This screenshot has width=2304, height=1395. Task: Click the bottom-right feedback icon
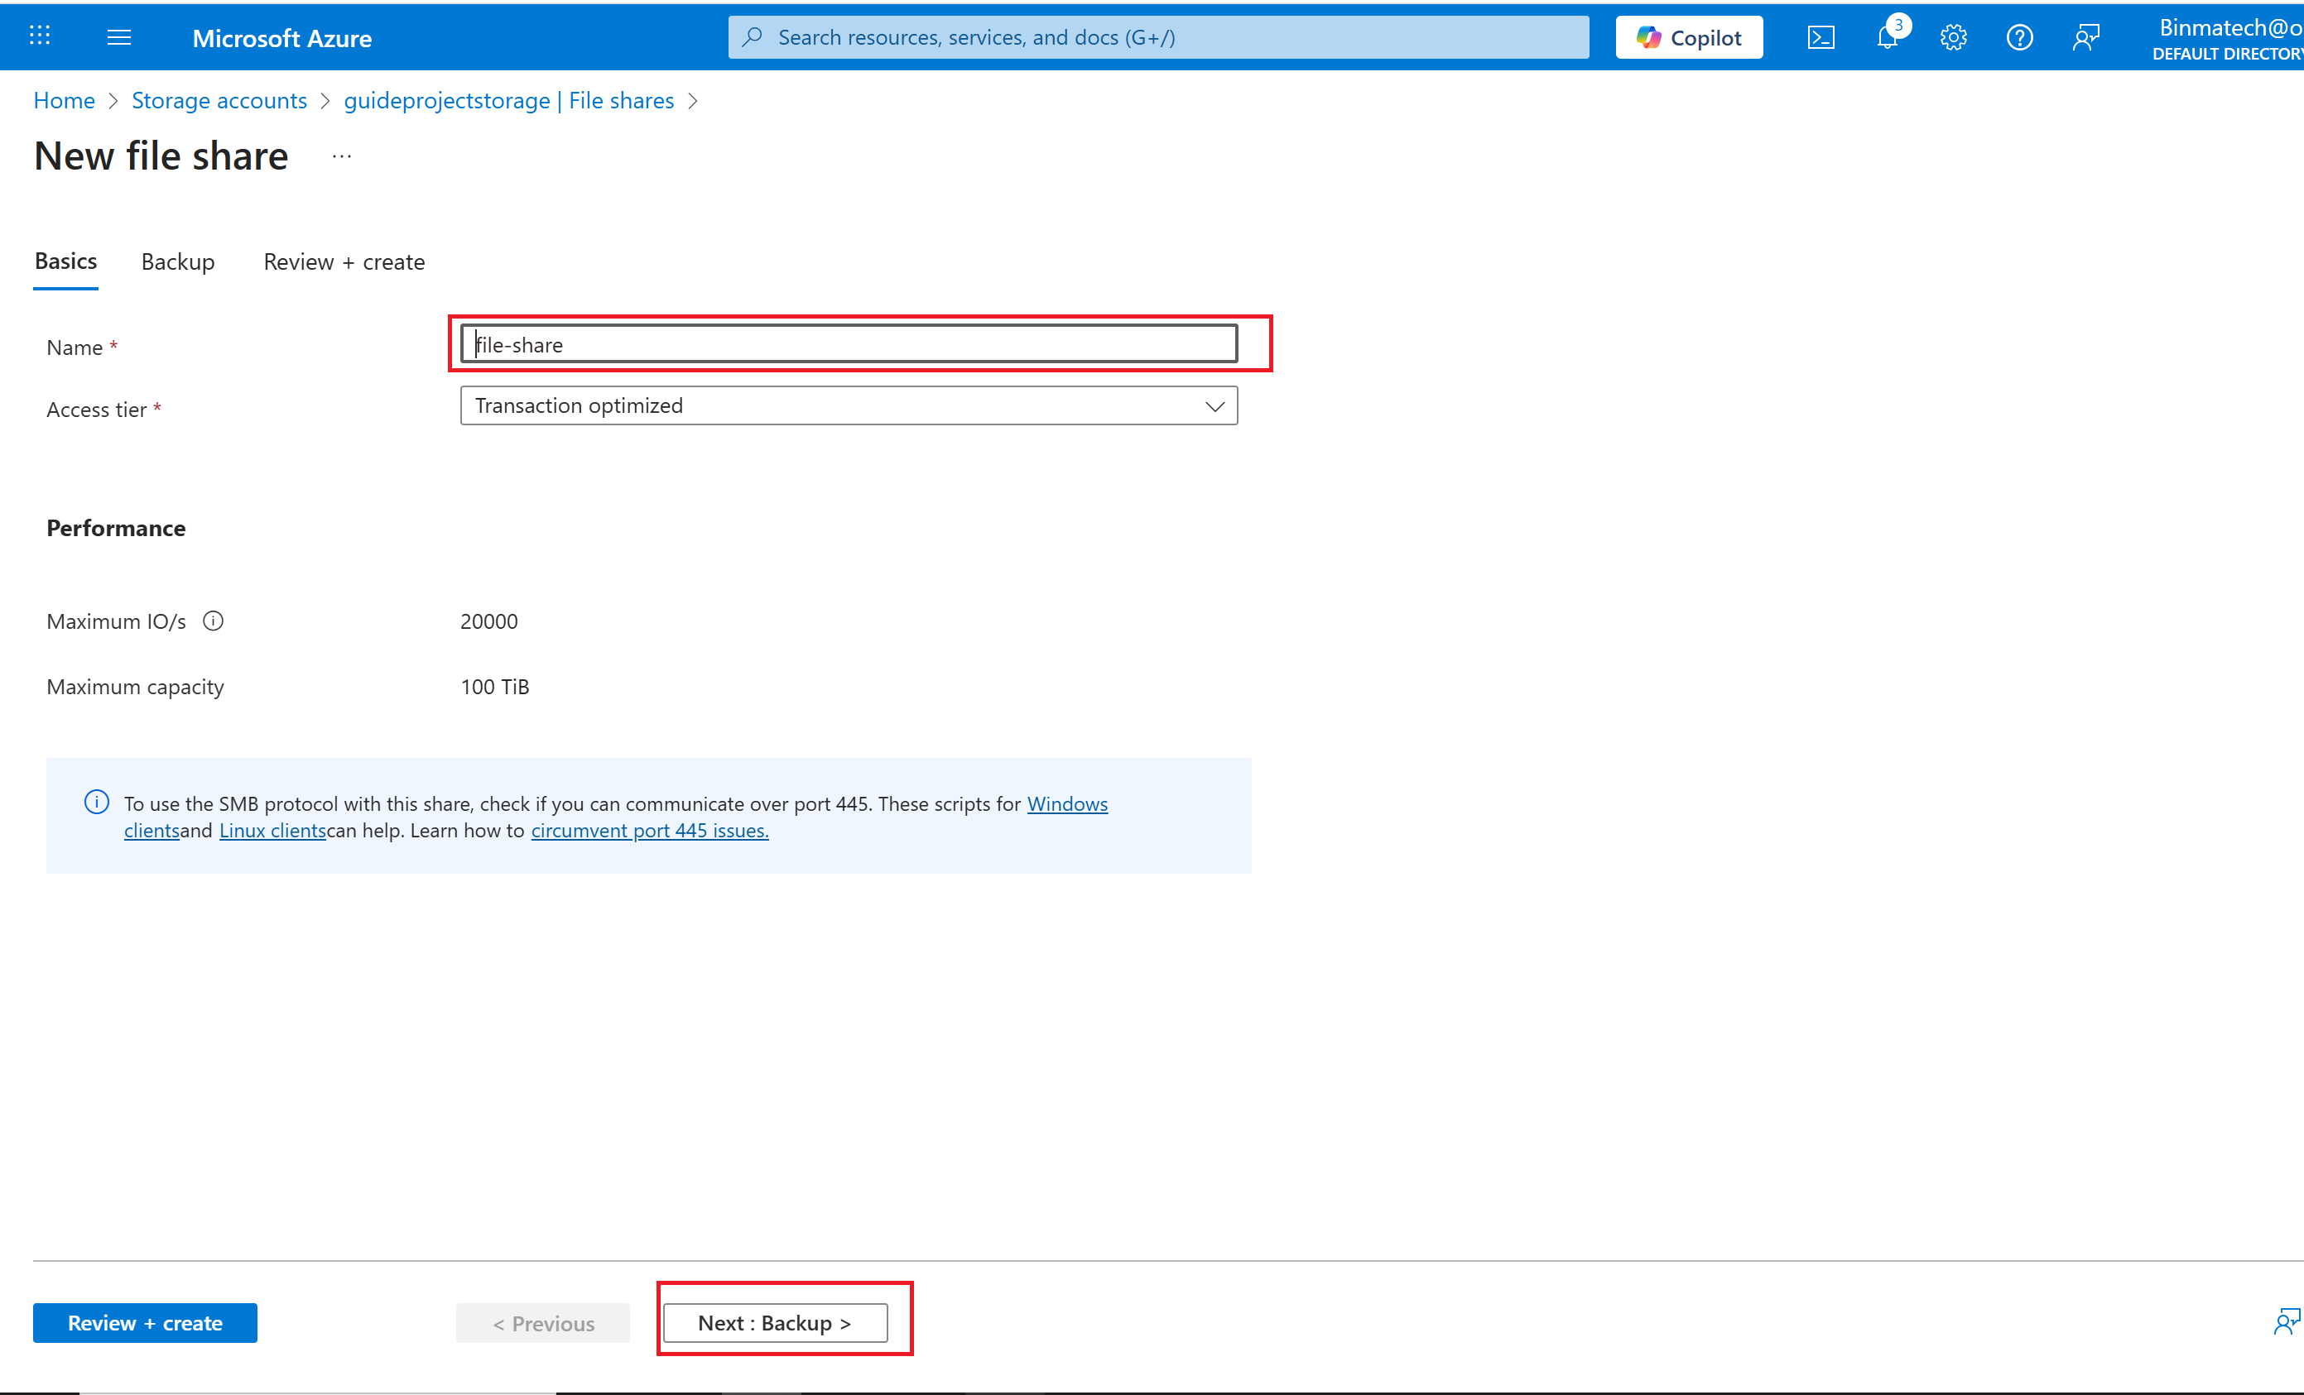coord(2285,1321)
